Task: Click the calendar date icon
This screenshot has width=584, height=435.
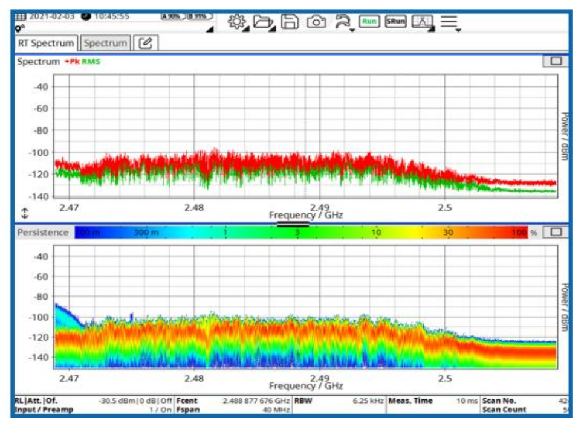Action: pyautogui.click(x=20, y=16)
